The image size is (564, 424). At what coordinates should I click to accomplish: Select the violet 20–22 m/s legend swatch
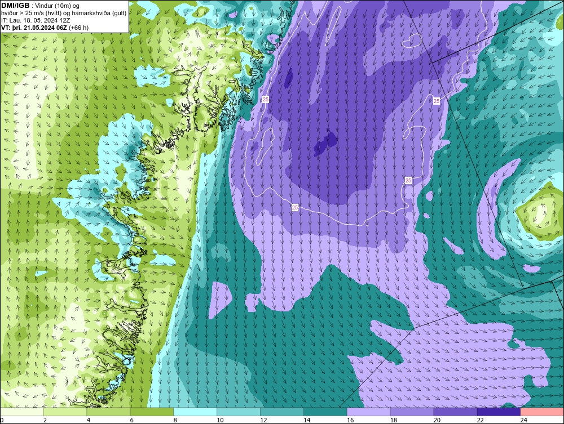point(455,412)
